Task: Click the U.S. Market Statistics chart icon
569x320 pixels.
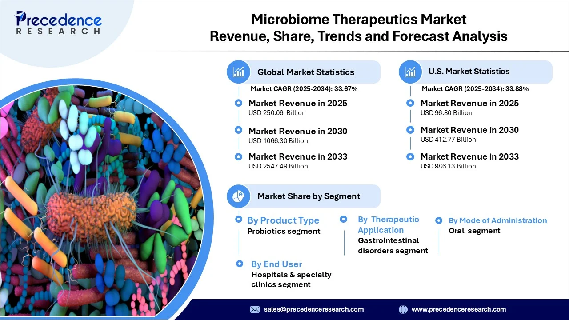Action: [x=410, y=72]
